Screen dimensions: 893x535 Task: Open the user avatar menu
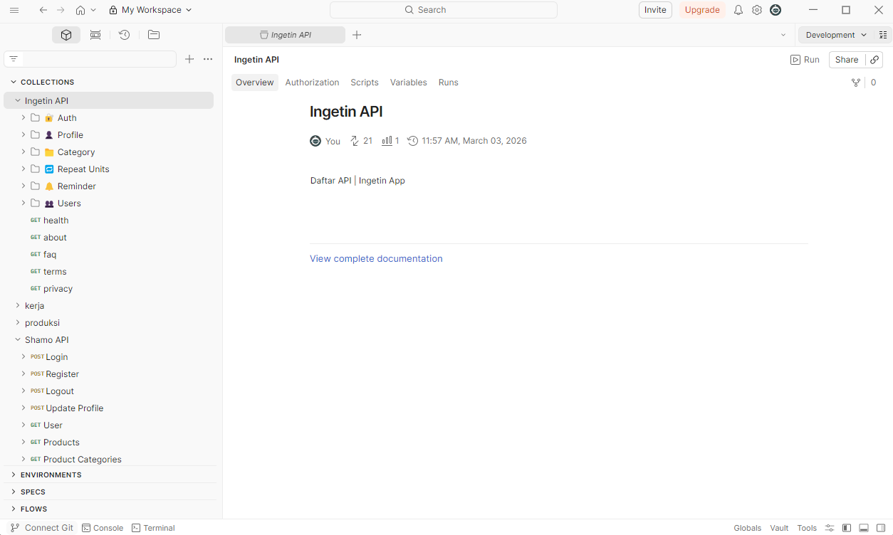tap(775, 10)
